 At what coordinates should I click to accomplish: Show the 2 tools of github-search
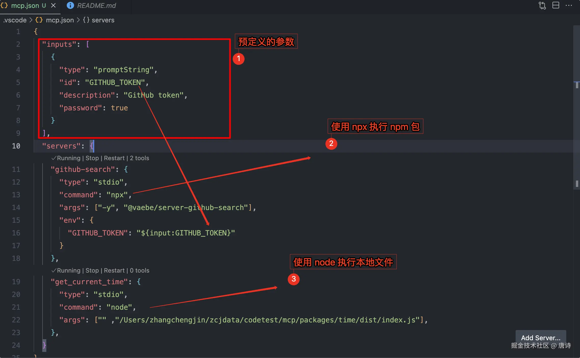coord(139,158)
